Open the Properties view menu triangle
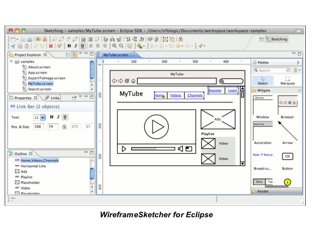The height and width of the screenshot is (234, 313). coord(80,96)
